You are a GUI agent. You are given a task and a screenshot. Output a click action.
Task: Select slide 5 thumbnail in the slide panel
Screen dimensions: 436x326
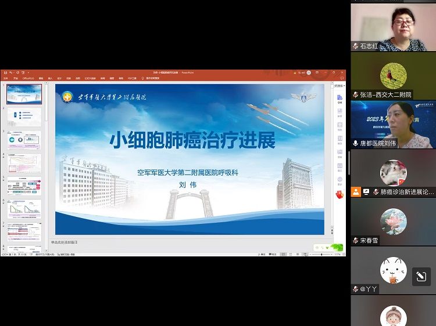pos(24,186)
